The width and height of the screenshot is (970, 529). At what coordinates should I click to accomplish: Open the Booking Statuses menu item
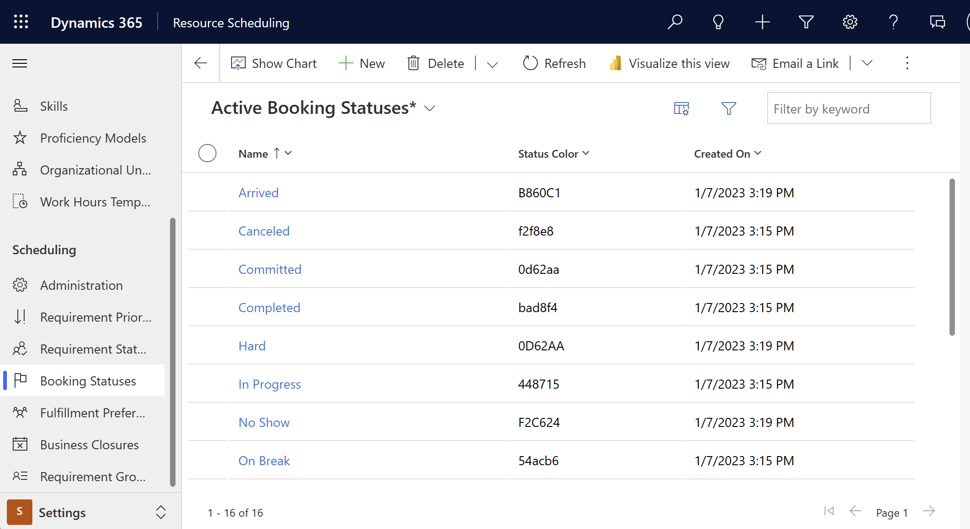88,380
